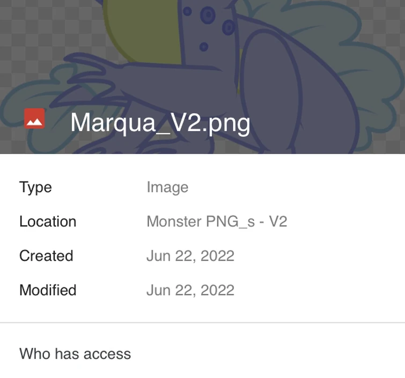
Task: Select the Marqua_V2.png file name title
Action: [160, 122]
